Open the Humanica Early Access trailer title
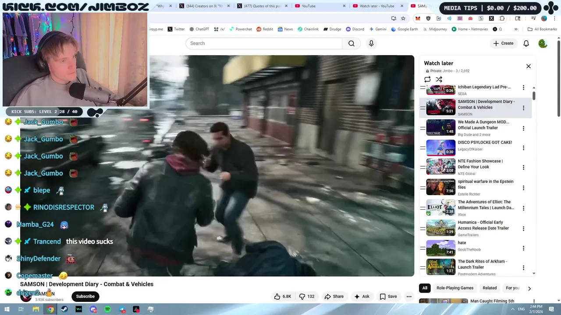 coord(483,225)
